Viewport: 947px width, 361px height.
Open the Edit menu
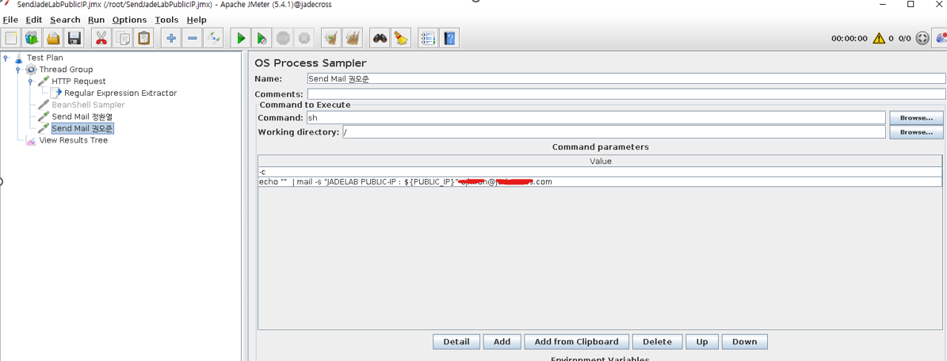click(x=34, y=20)
